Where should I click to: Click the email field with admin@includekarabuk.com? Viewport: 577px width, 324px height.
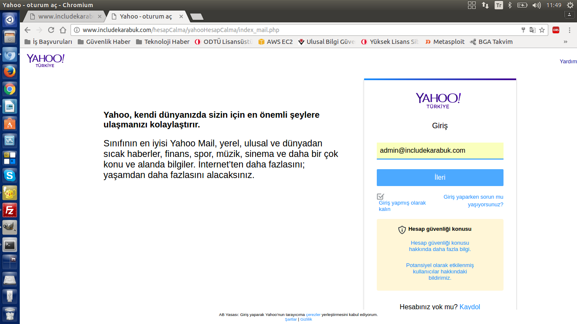pos(440,151)
